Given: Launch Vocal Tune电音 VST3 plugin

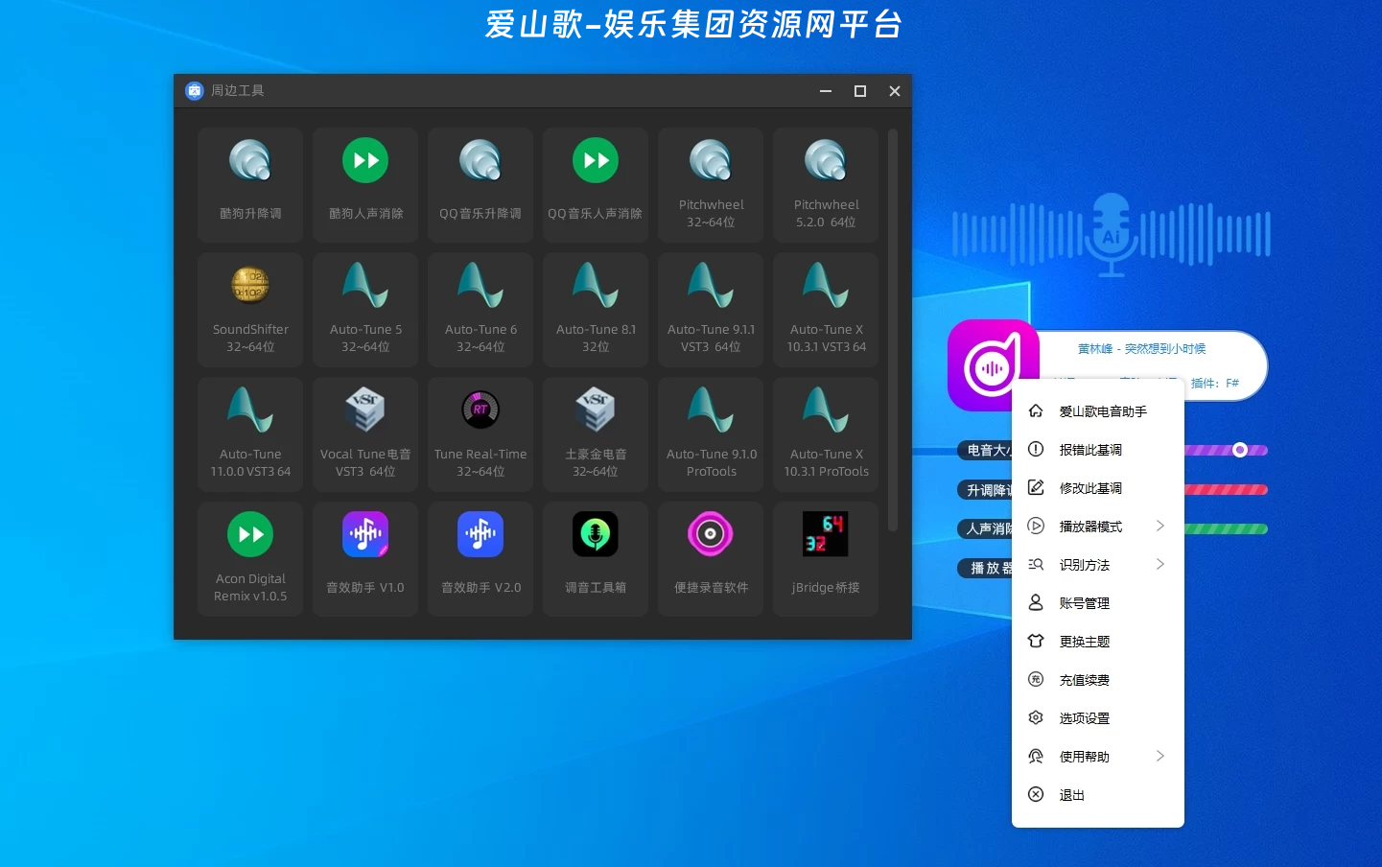Looking at the screenshot, I should [365, 433].
